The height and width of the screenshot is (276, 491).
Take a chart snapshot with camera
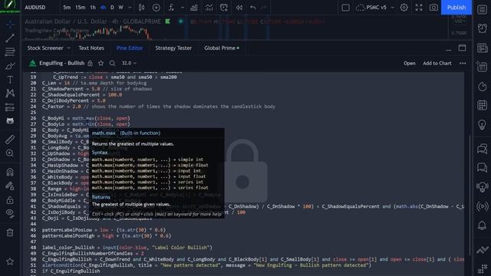433,7
